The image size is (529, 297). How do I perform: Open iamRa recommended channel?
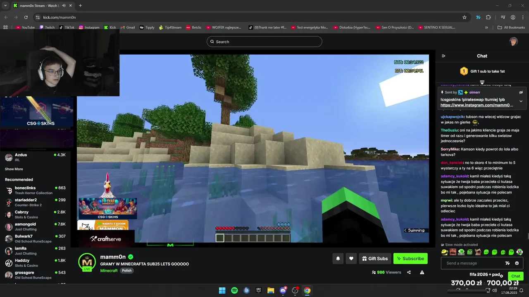pos(35,251)
